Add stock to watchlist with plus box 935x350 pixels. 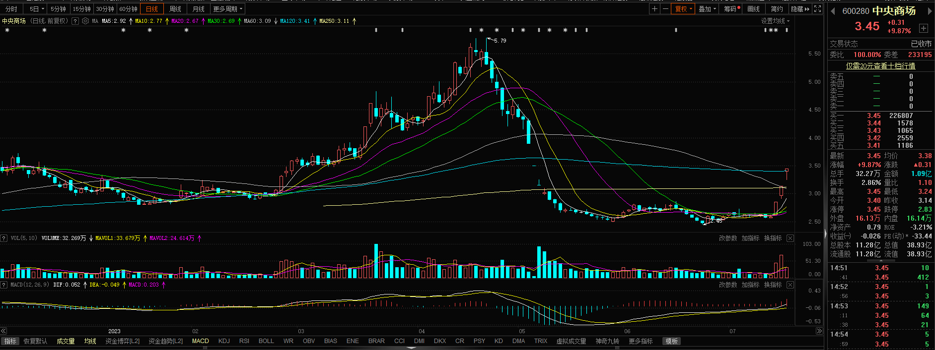coord(924,28)
